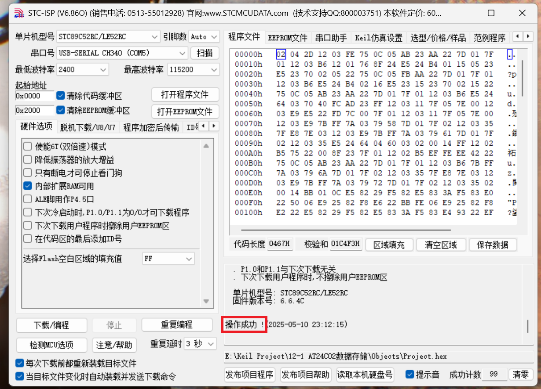Select the 程序加密后传输 tab

click(x=151, y=127)
